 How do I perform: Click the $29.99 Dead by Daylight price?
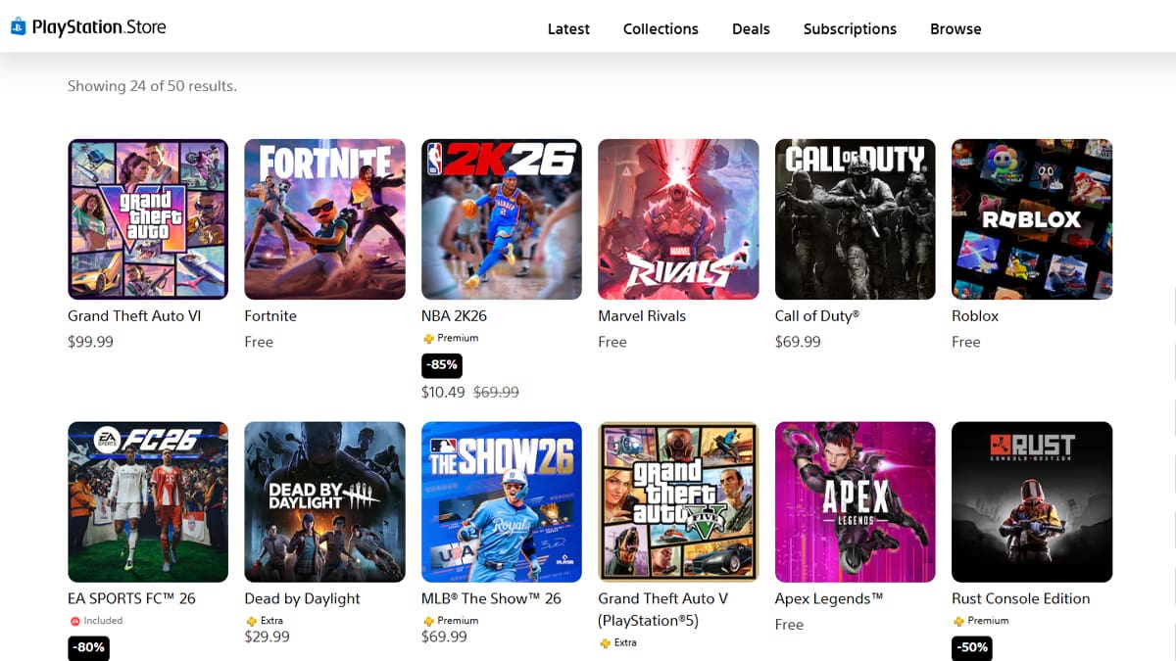pyautogui.click(x=267, y=637)
